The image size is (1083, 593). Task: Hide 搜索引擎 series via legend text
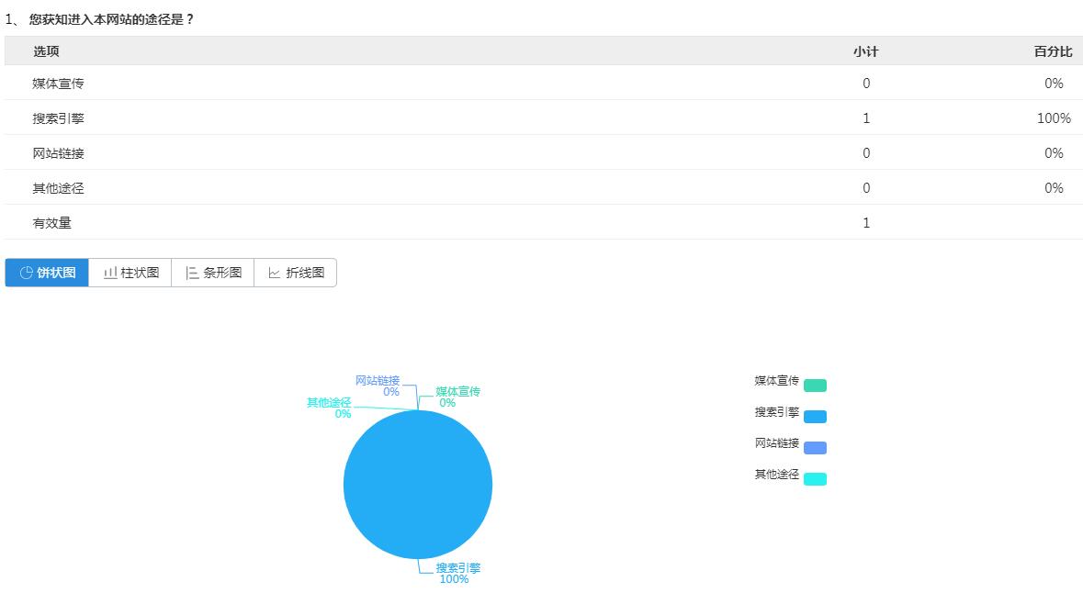tap(776, 412)
